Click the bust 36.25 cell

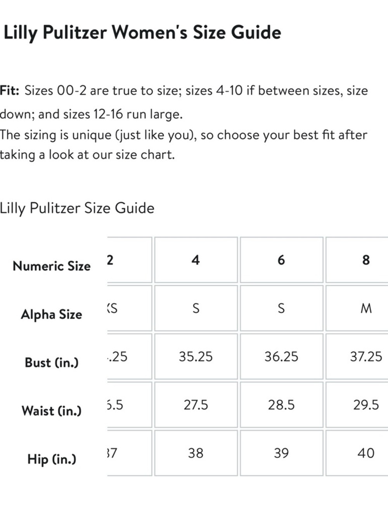click(281, 356)
